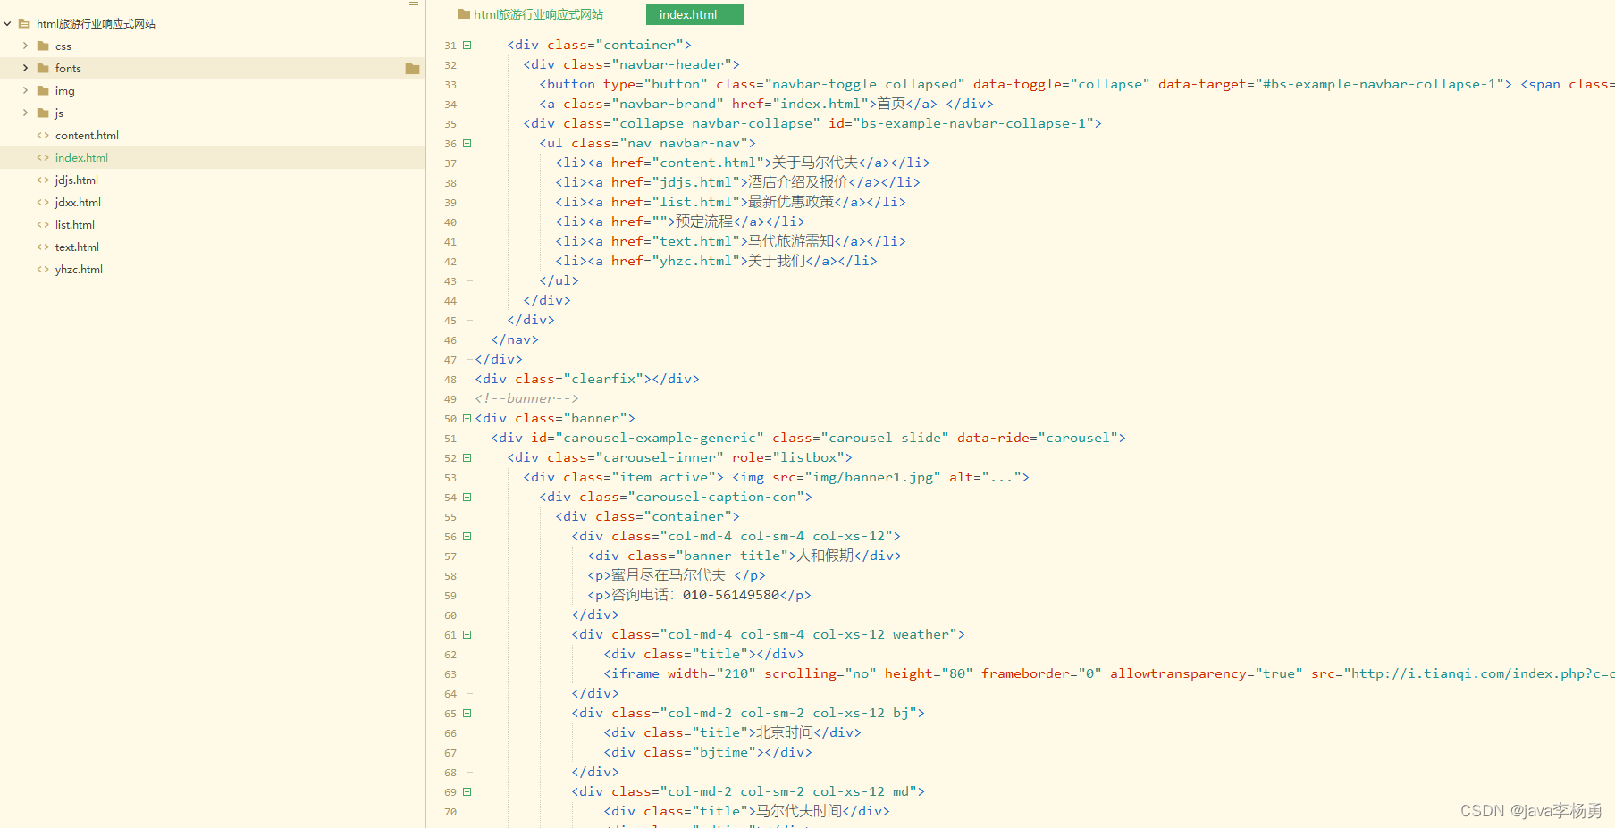Fold the ul block at line 36
1615x828 pixels.
coord(467,143)
